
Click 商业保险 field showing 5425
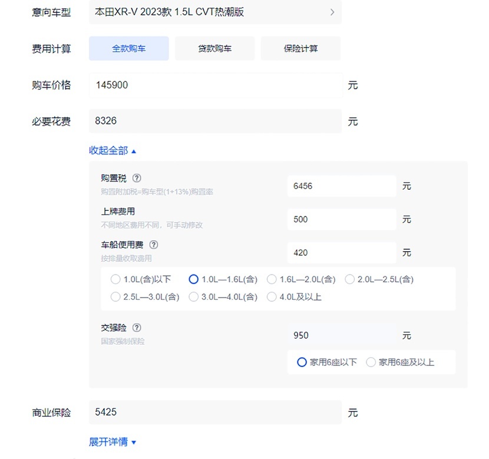click(215, 412)
